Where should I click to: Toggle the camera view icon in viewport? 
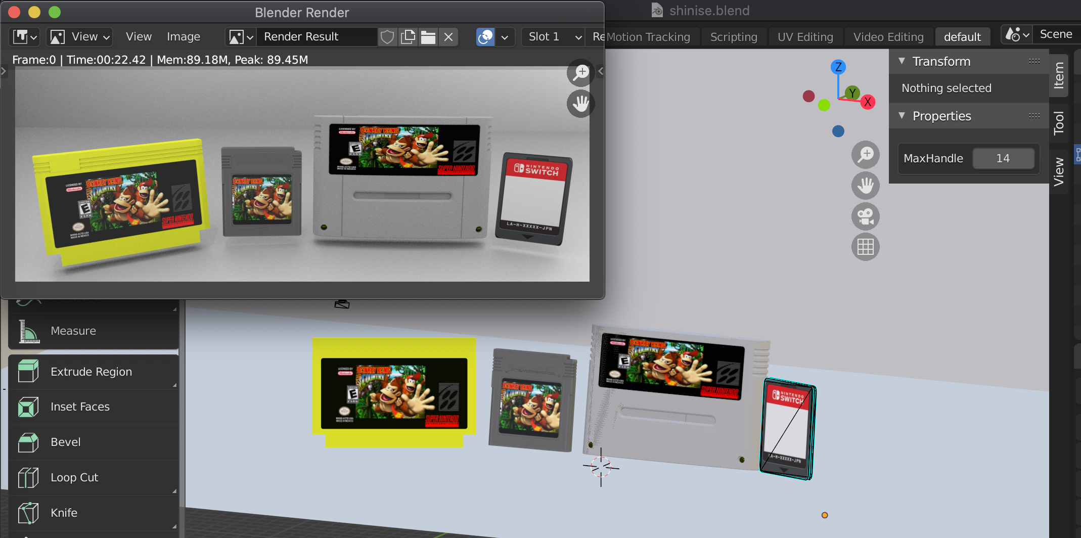[x=866, y=216]
